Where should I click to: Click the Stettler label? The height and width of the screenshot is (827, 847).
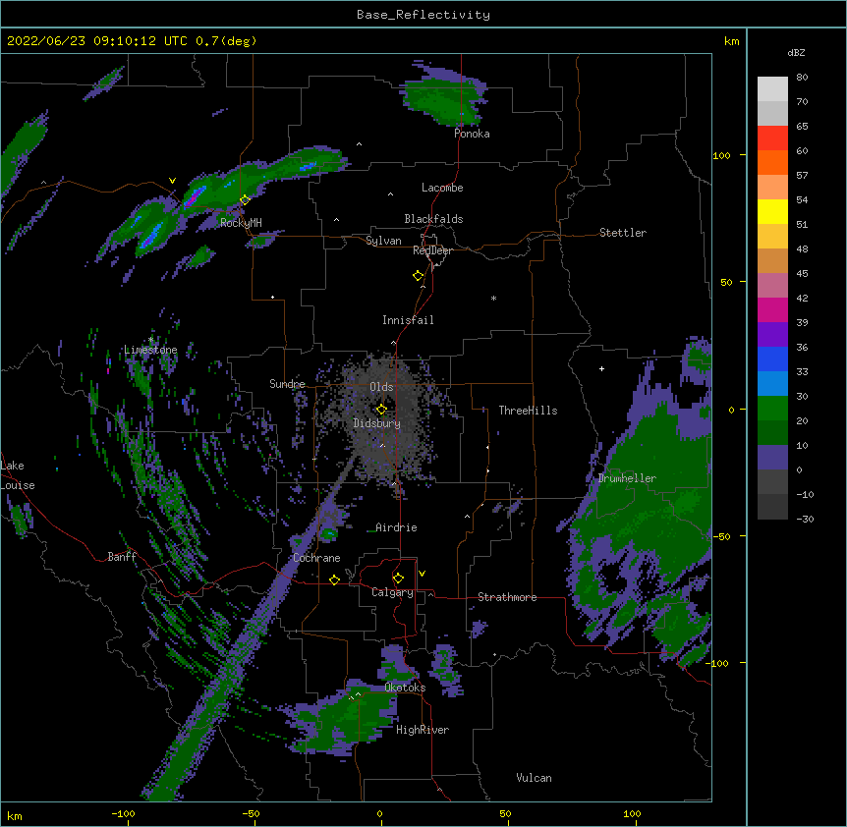[x=623, y=233]
